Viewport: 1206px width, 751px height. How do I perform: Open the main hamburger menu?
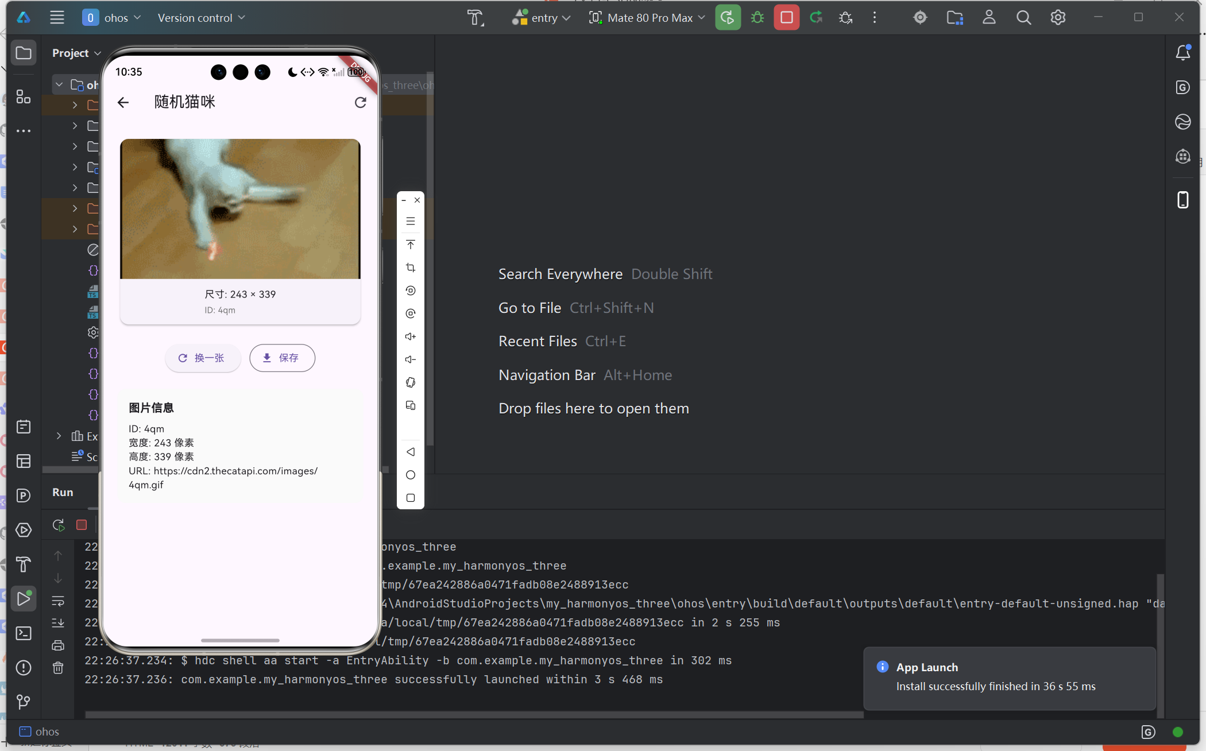coord(57,18)
